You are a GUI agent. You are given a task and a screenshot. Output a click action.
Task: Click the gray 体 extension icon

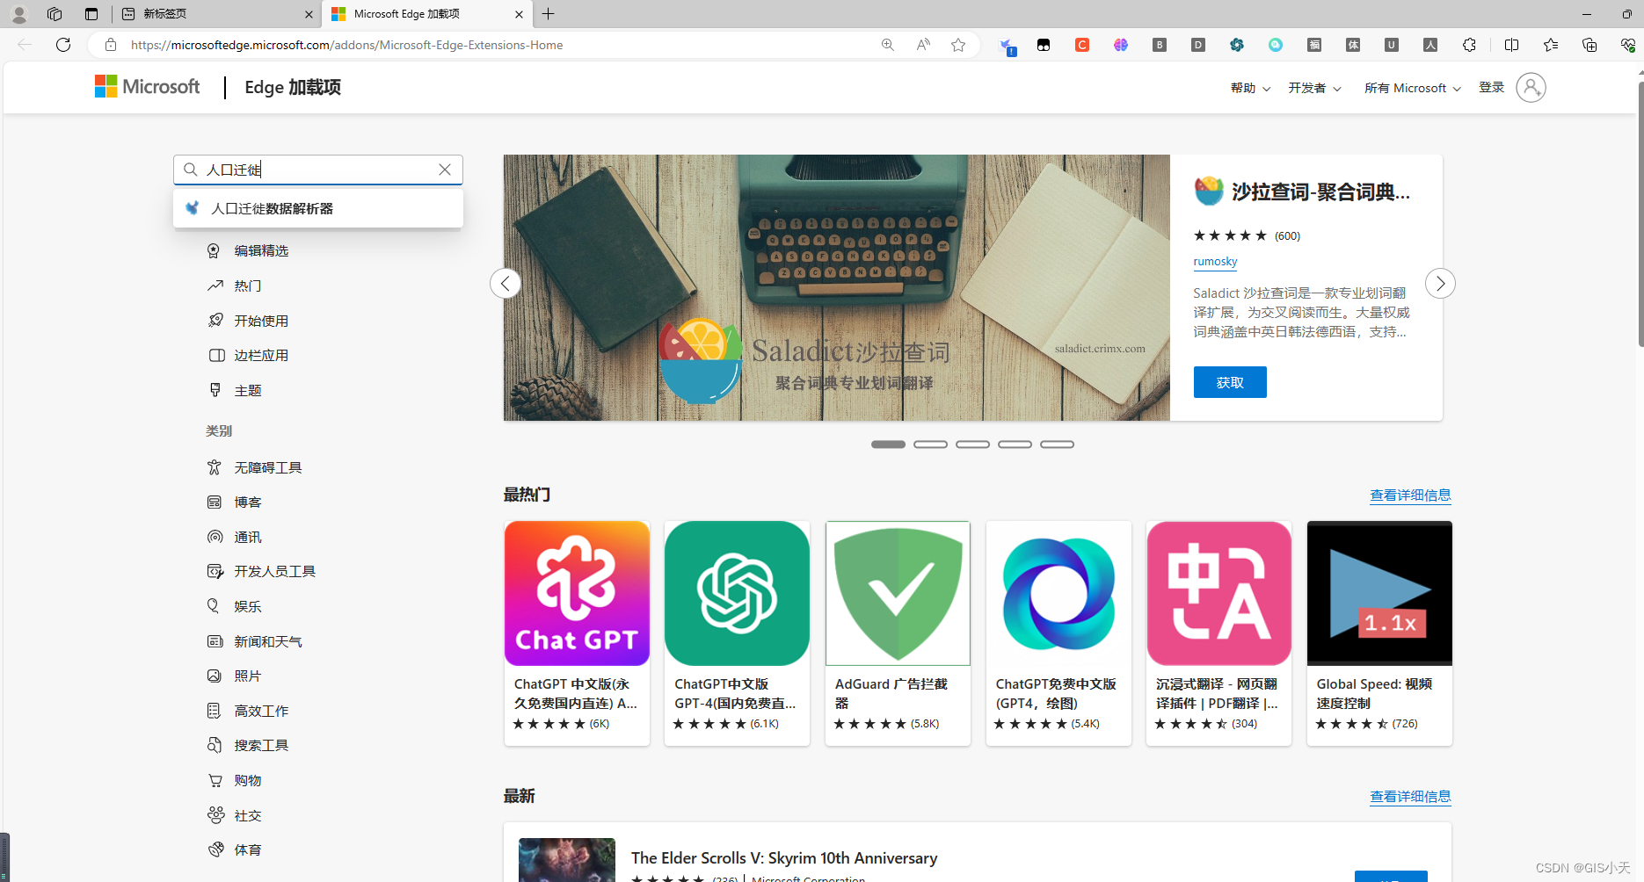pos(1353,45)
